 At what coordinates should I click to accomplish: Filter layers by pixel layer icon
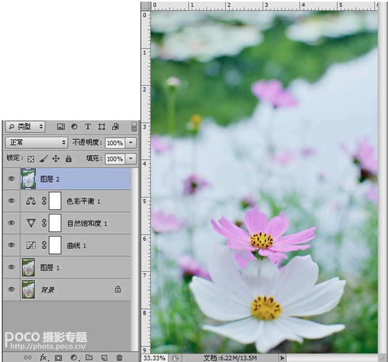point(61,127)
